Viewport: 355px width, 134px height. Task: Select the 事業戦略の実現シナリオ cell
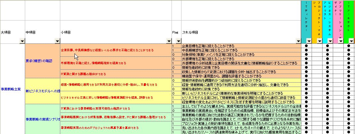tap(42, 119)
